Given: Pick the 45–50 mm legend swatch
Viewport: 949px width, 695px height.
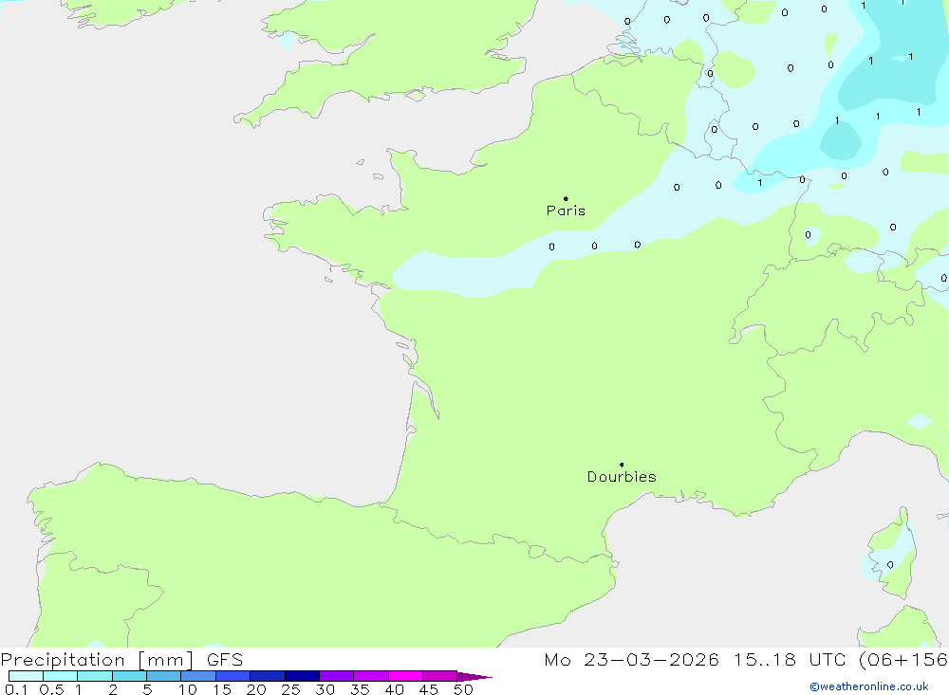Looking at the screenshot, I should pos(439,676).
